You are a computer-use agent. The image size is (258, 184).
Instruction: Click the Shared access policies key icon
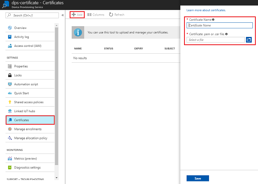click(9, 102)
